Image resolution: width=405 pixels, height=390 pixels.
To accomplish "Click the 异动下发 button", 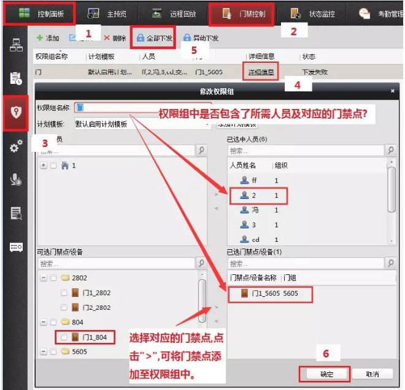I will pyautogui.click(x=201, y=38).
